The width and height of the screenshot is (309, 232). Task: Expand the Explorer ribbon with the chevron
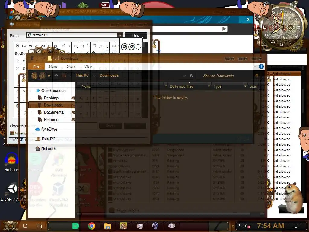[255, 66]
